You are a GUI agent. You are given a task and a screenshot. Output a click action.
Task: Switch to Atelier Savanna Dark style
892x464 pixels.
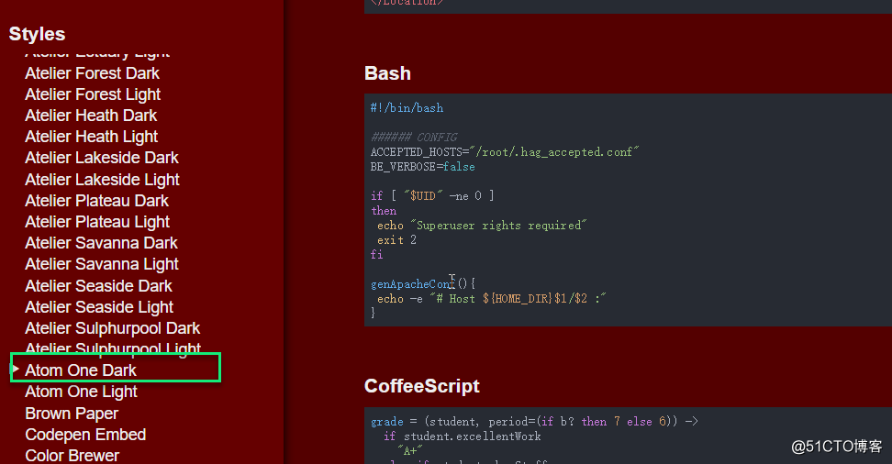point(101,243)
